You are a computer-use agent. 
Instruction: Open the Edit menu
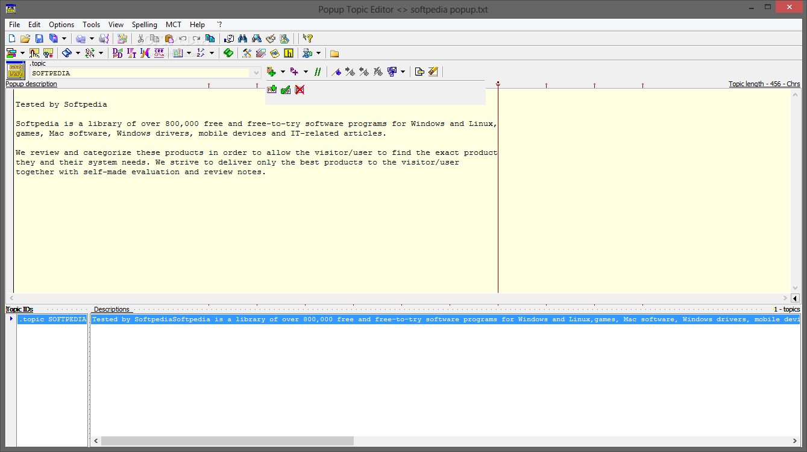(x=34, y=25)
